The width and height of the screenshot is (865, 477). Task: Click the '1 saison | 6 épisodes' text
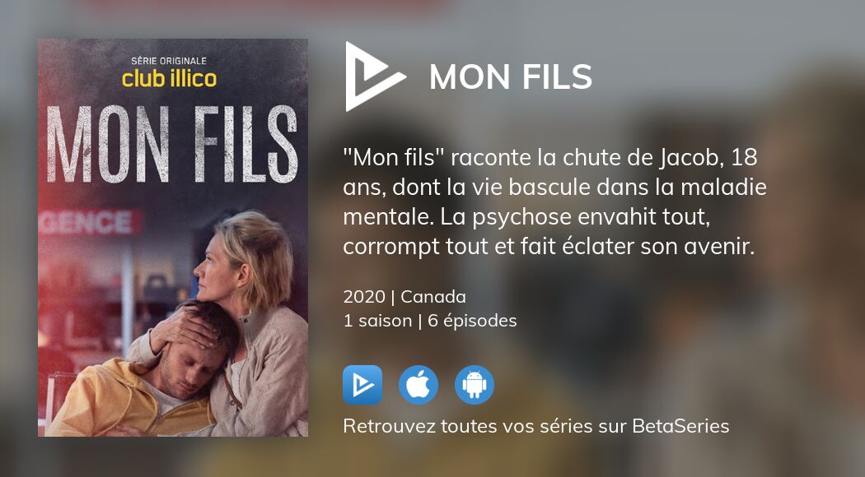430,321
